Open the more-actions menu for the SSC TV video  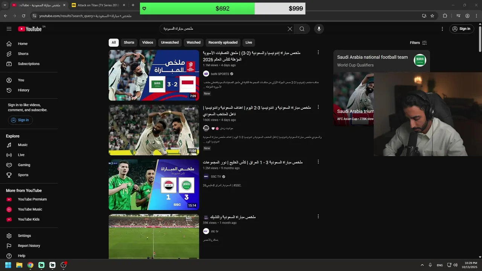tap(318, 162)
